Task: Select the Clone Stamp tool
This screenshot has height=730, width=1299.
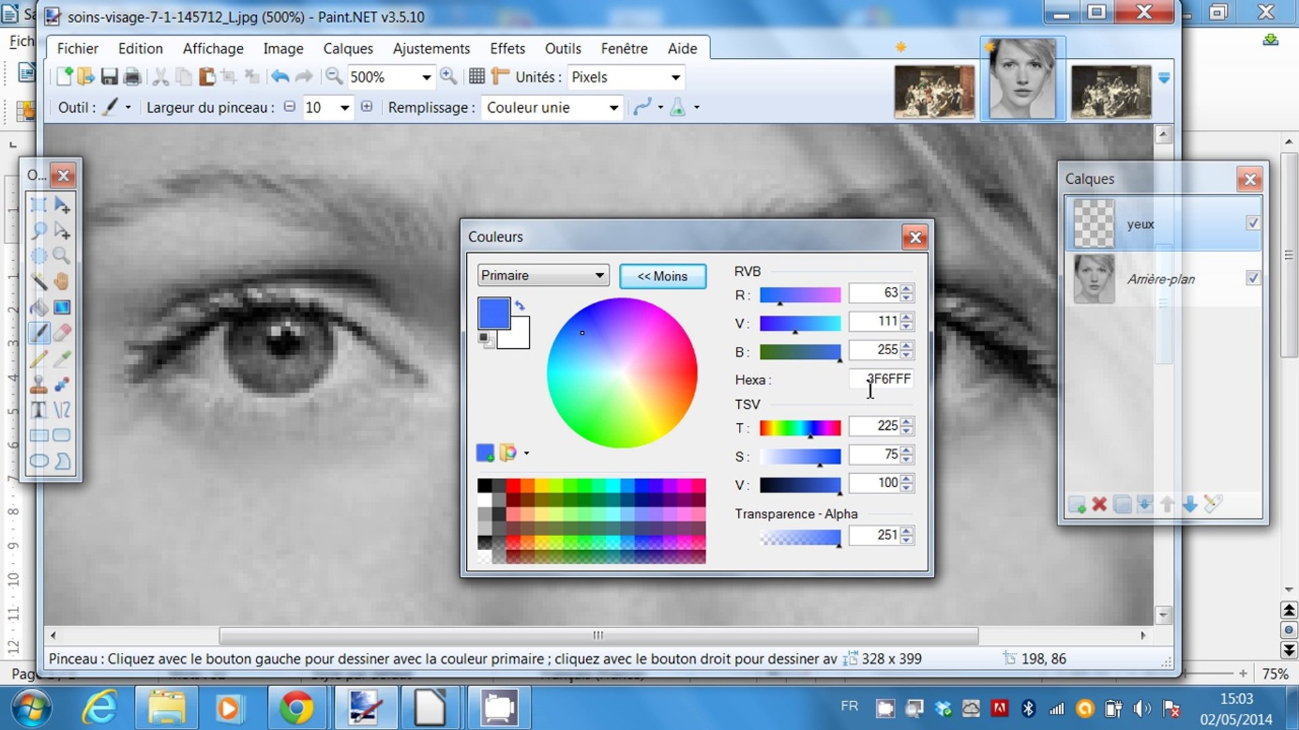Action: [39, 385]
